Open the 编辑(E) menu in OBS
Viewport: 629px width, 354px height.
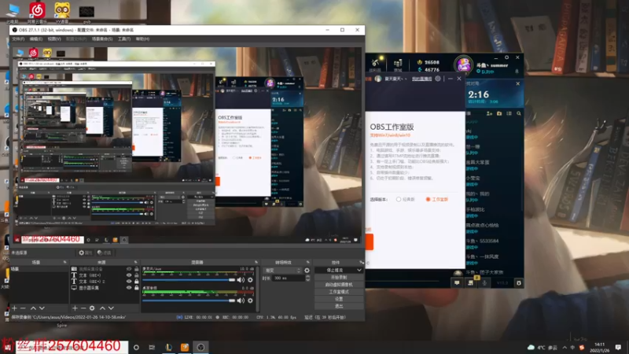click(35, 39)
